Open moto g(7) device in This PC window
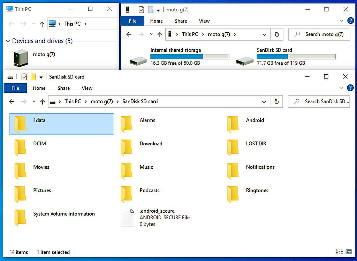Image resolution: width=357 pixels, height=261 pixels. coord(34,58)
